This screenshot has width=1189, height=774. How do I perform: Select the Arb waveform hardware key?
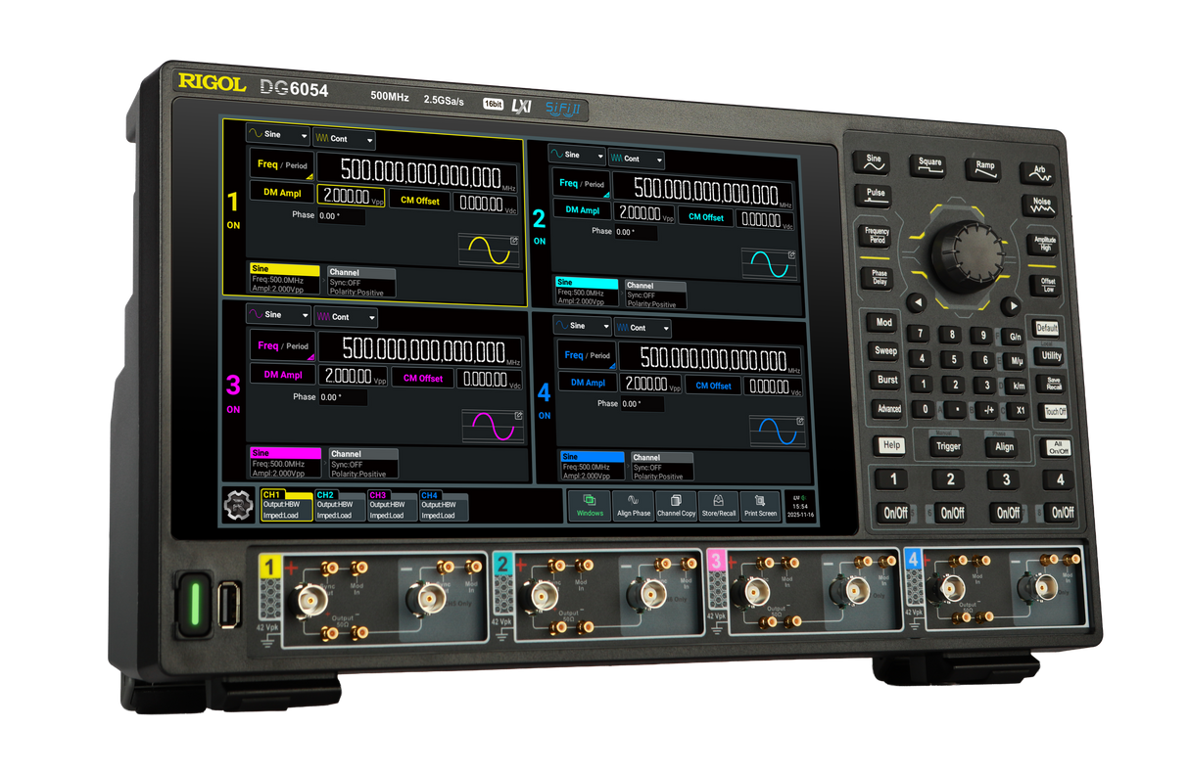point(1039,173)
